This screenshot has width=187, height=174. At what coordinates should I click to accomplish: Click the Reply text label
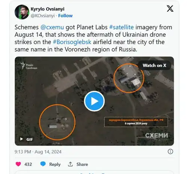tap(55, 164)
